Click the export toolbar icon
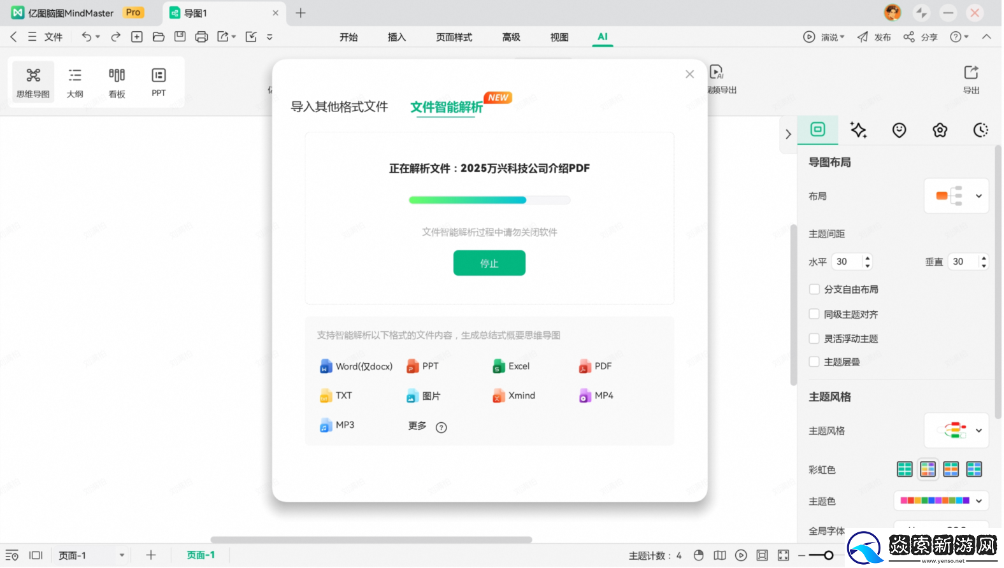 (223, 37)
